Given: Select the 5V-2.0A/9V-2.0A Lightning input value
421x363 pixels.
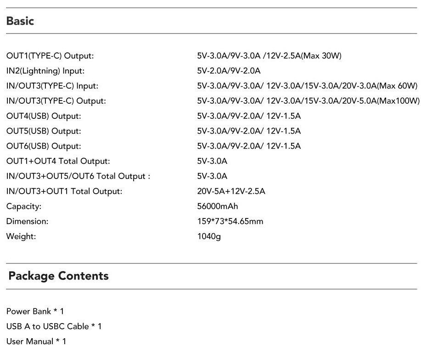Looking at the screenshot, I should pos(229,71).
